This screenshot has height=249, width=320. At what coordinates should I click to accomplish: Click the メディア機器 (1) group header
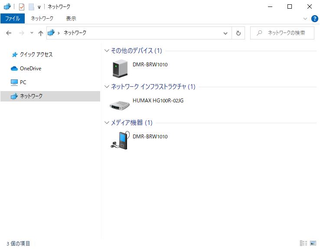point(132,123)
